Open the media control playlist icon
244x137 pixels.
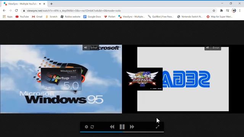pyautogui.click(x=228, y=11)
